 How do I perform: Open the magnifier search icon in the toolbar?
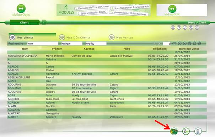[x=191, y=28]
